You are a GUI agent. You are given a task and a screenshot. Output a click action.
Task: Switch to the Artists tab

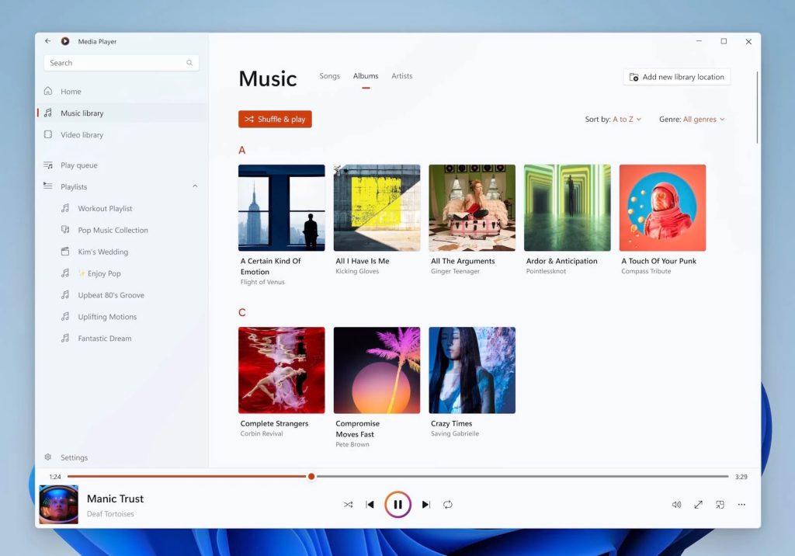[401, 76]
